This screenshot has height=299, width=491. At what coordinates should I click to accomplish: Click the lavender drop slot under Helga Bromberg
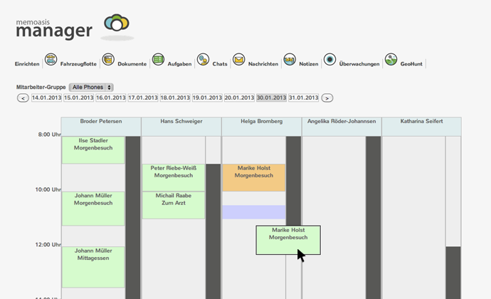click(x=254, y=212)
